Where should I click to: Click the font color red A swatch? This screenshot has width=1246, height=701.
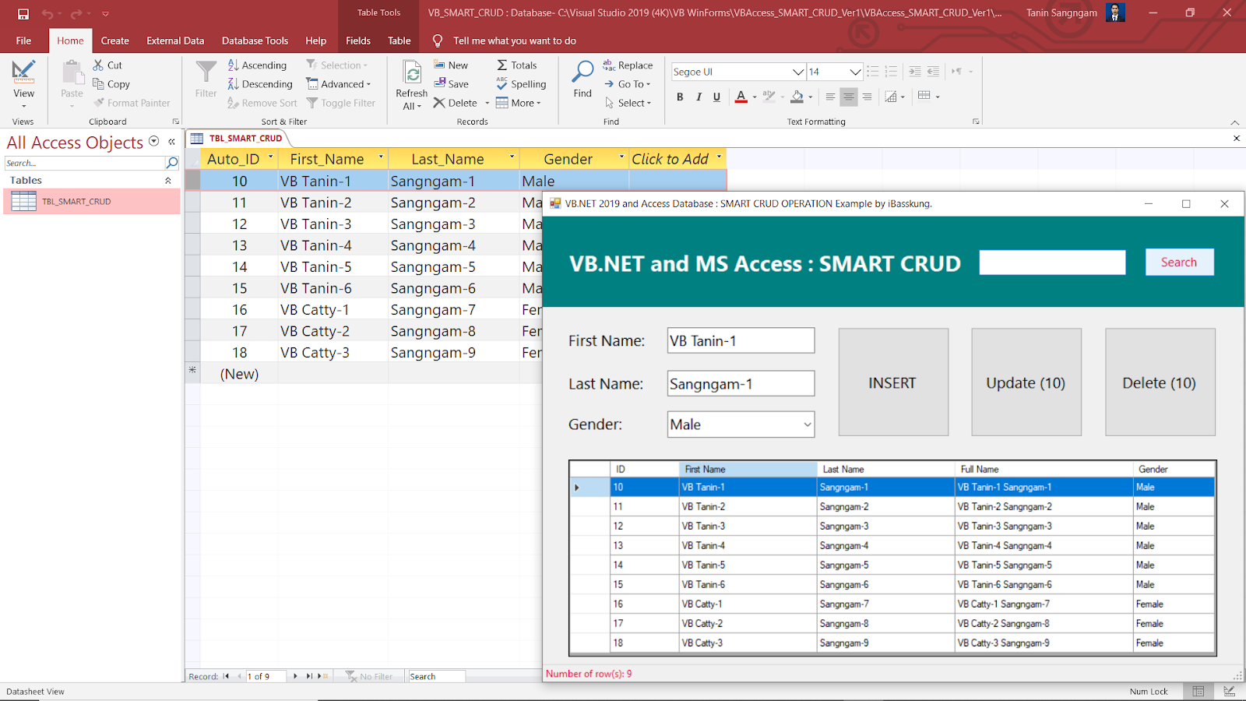click(741, 97)
